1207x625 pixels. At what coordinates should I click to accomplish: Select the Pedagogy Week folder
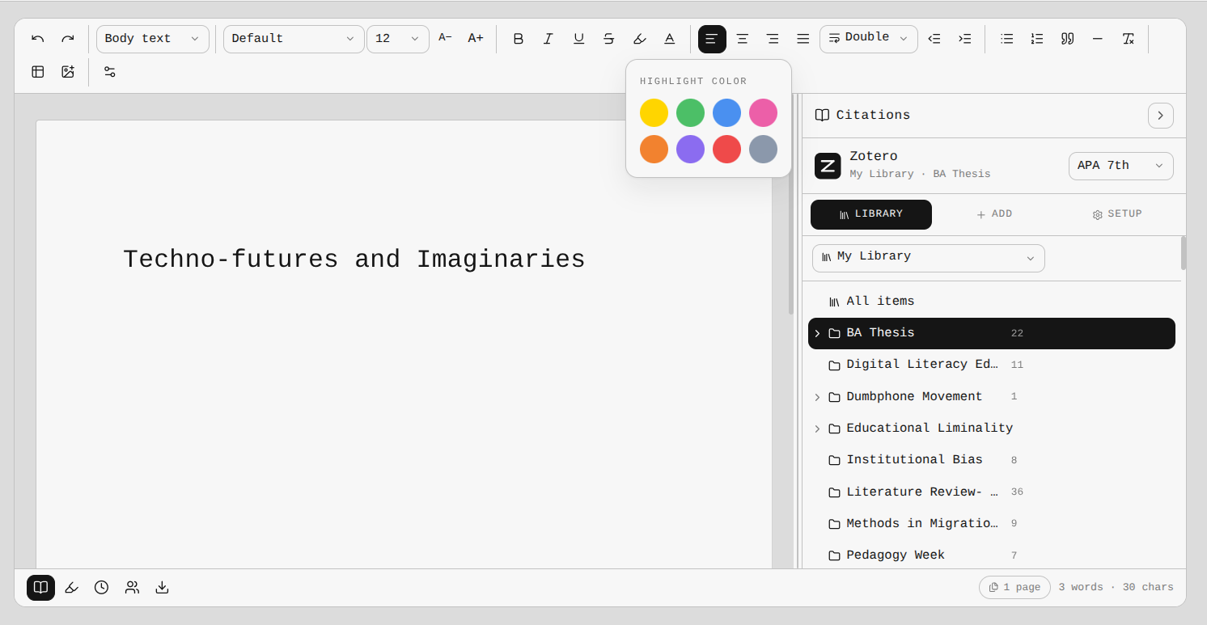click(992, 555)
